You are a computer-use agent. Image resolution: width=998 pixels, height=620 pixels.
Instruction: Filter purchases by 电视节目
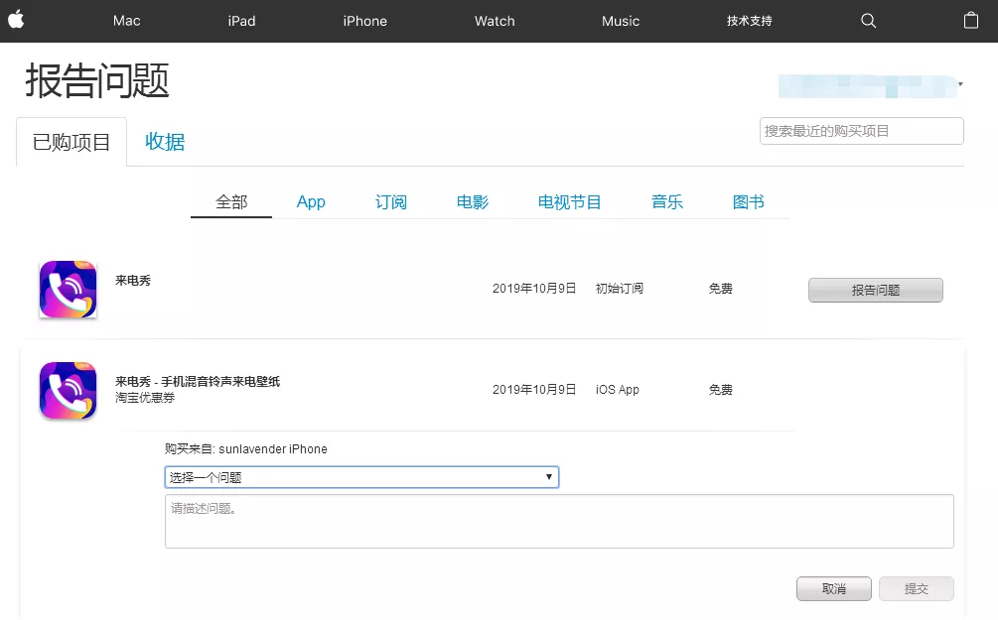[x=570, y=202]
